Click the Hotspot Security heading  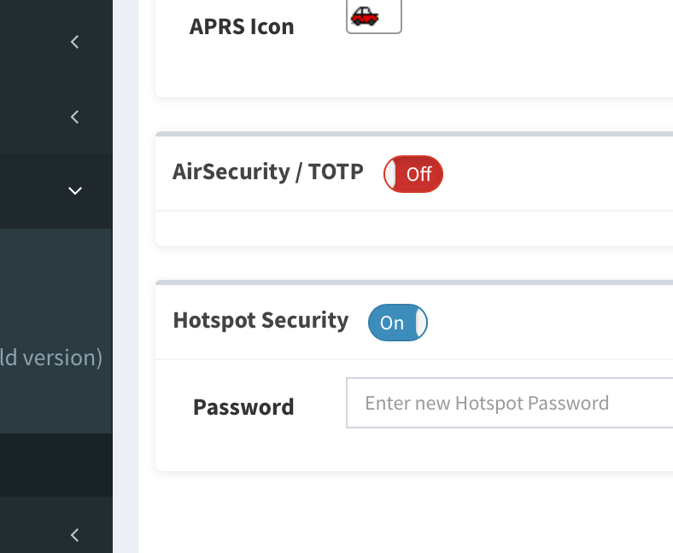click(260, 320)
